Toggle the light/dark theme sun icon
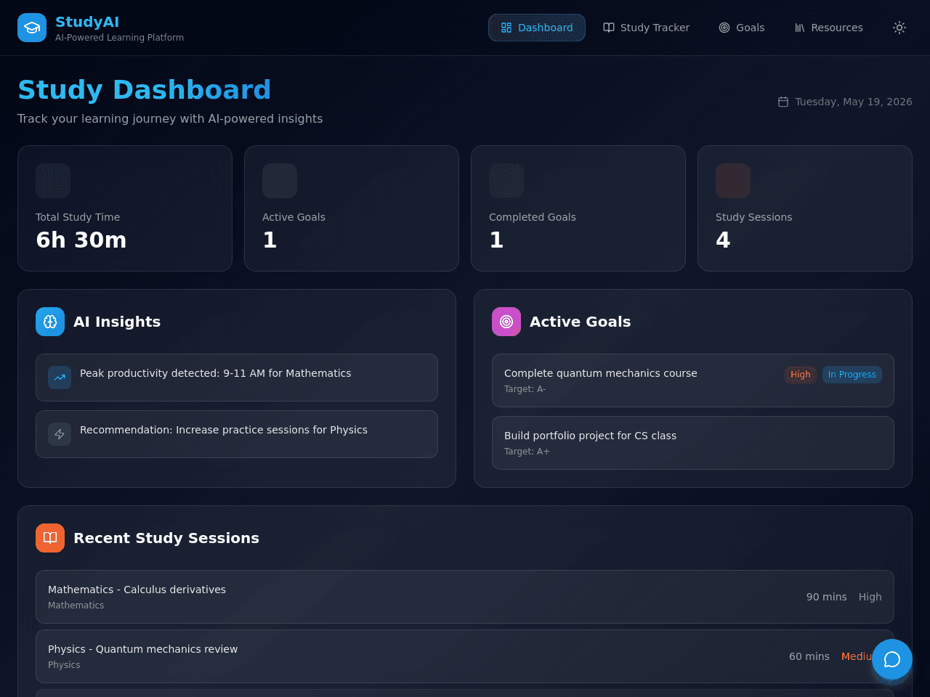Image resolution: width=930 pixels, height=697 pixels. pyautogui.click(x=899, y=28)
